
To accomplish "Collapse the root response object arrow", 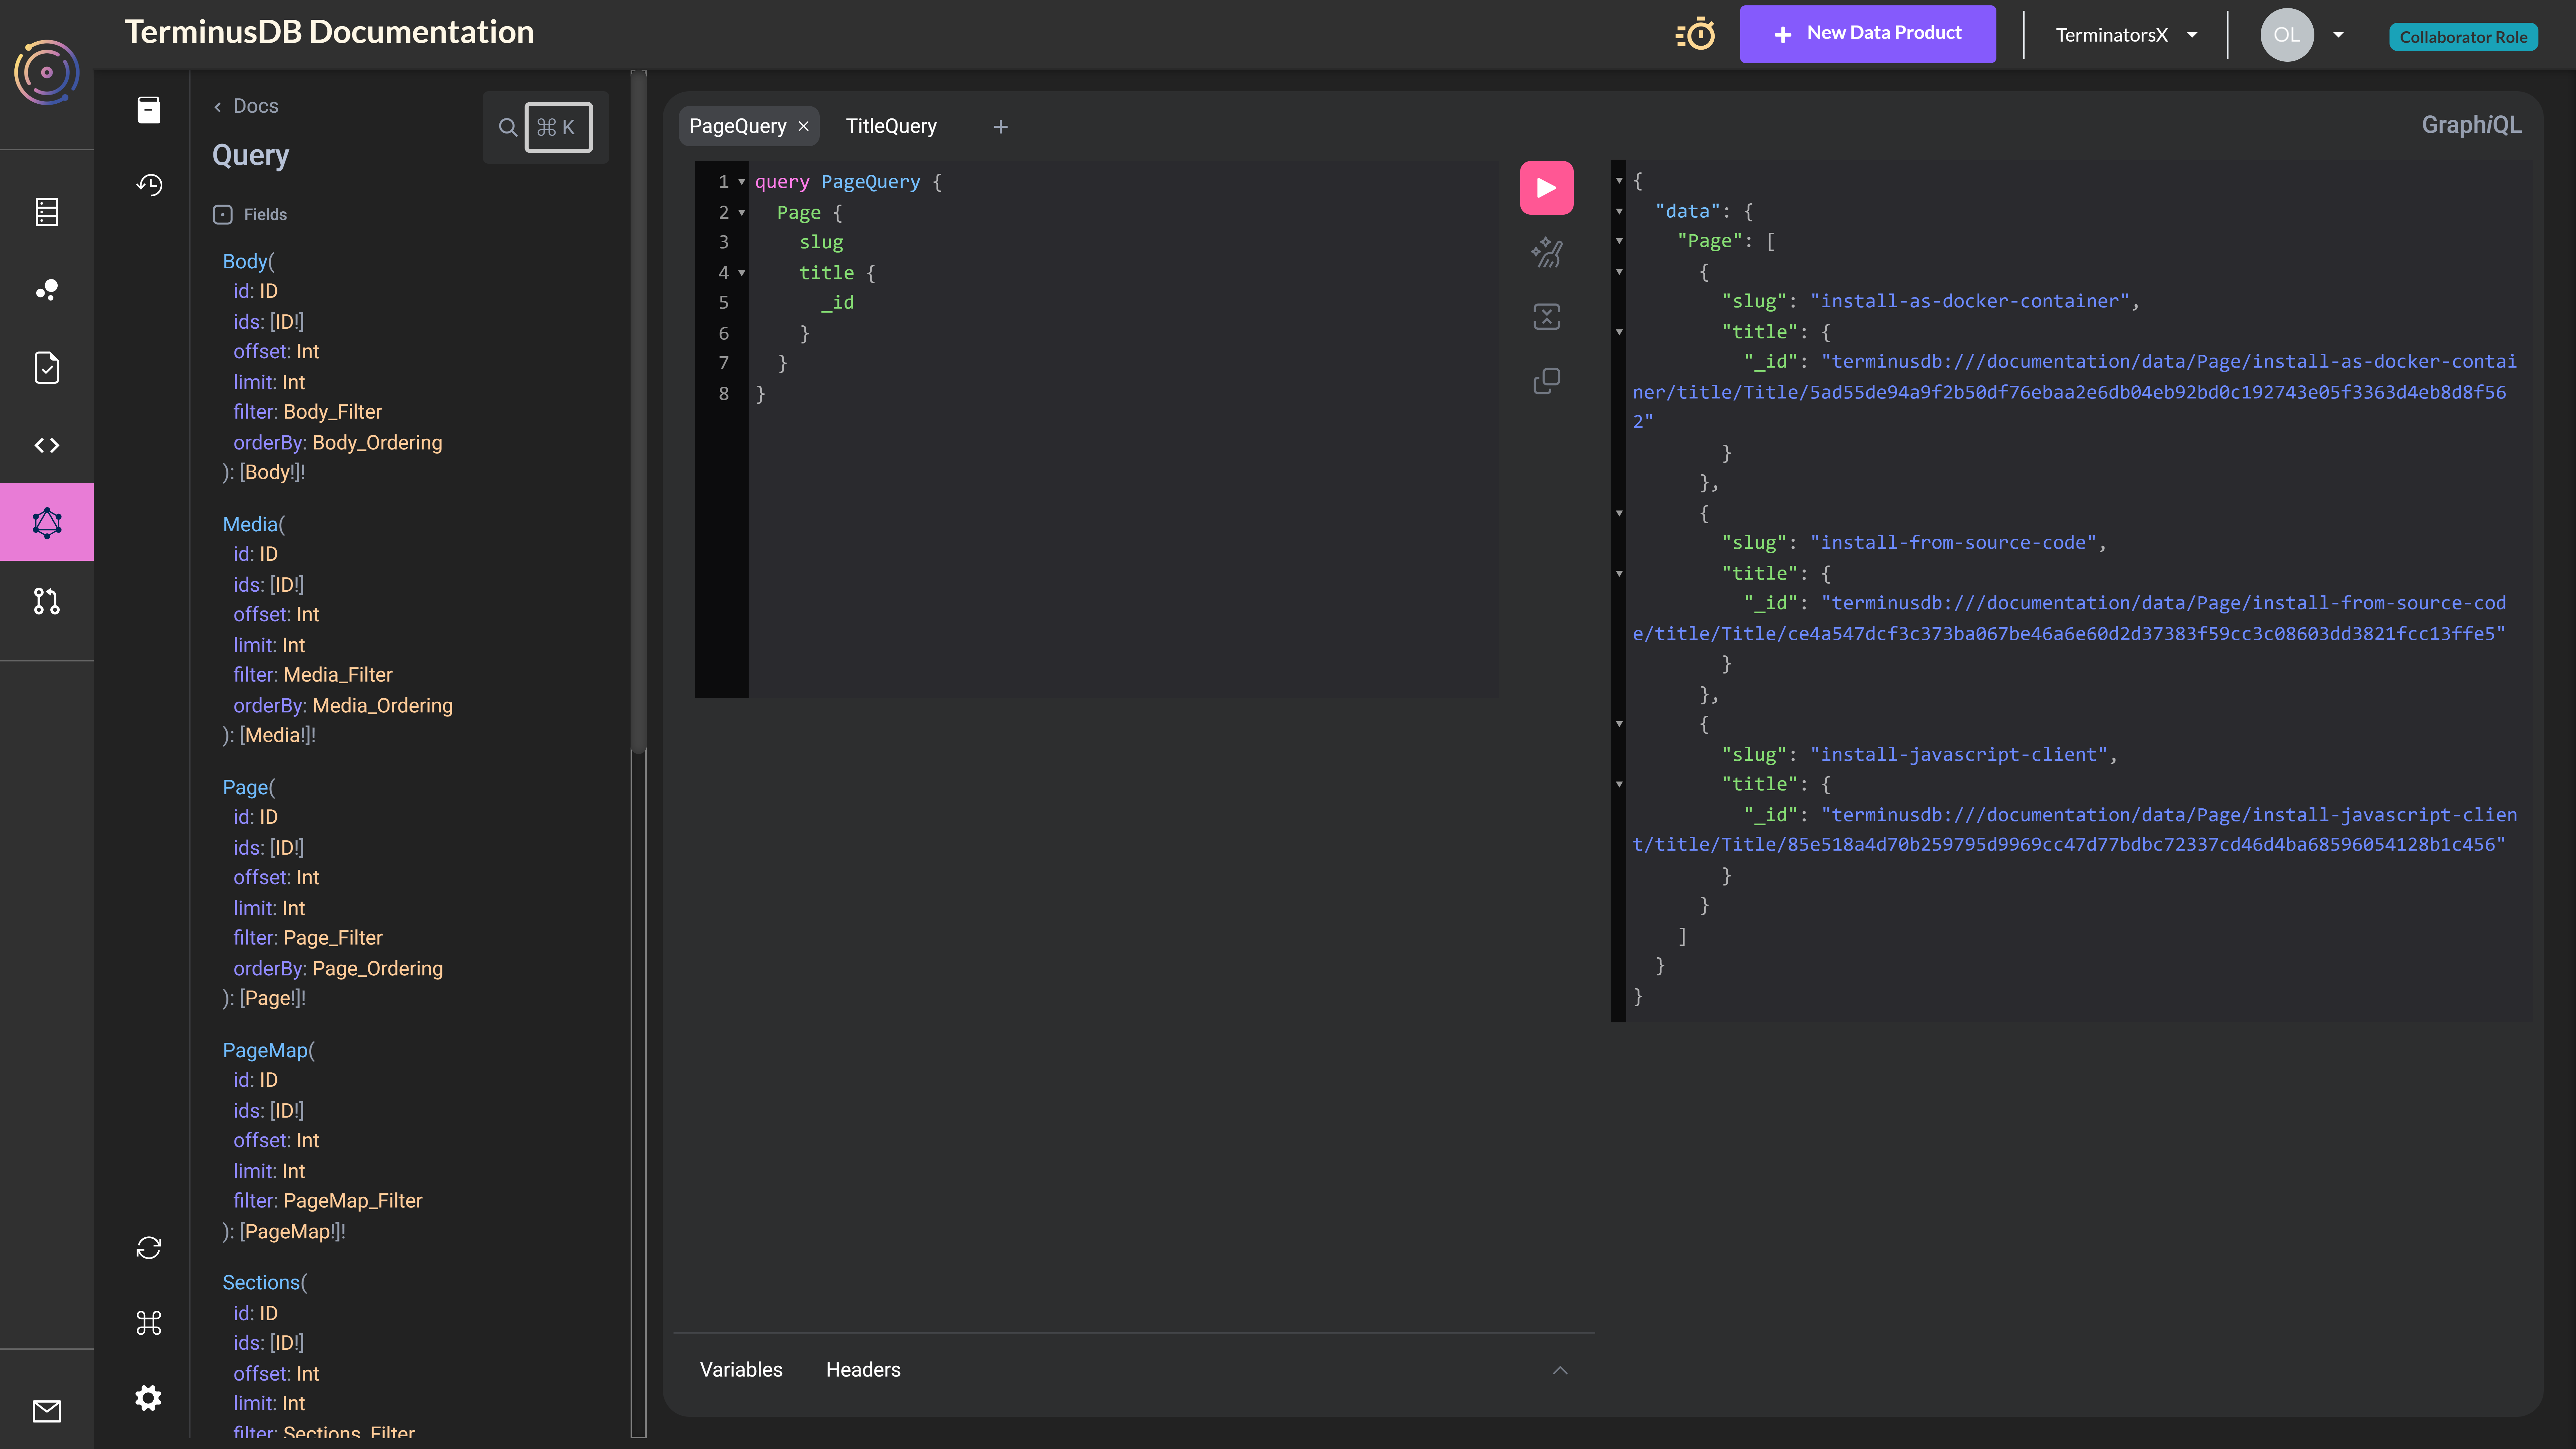I will 1619,181.
